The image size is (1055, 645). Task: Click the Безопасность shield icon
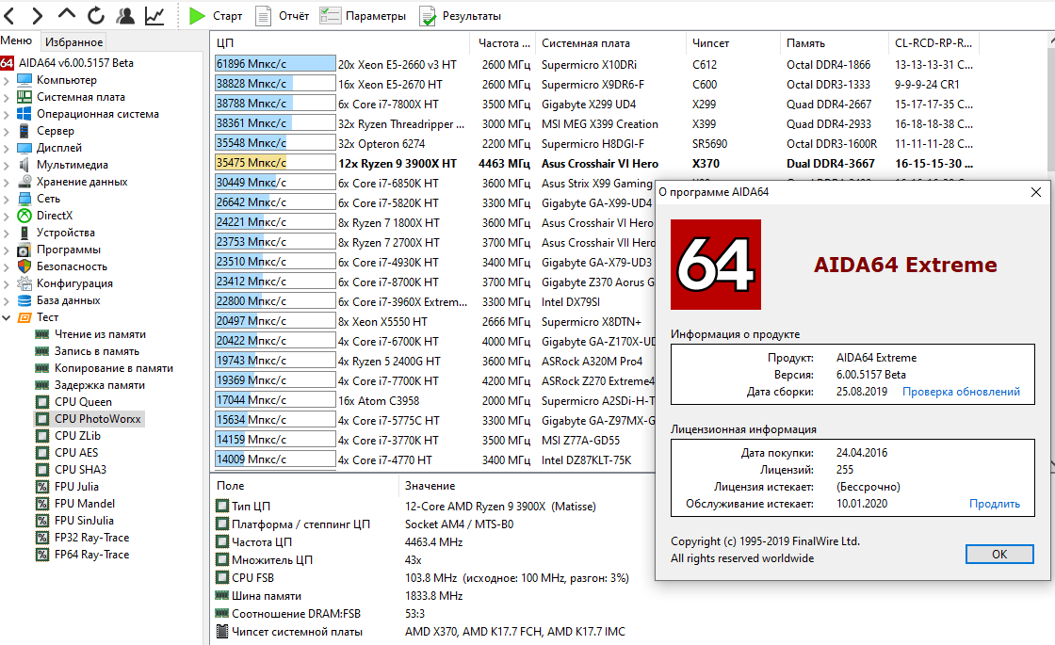(24, 266)
